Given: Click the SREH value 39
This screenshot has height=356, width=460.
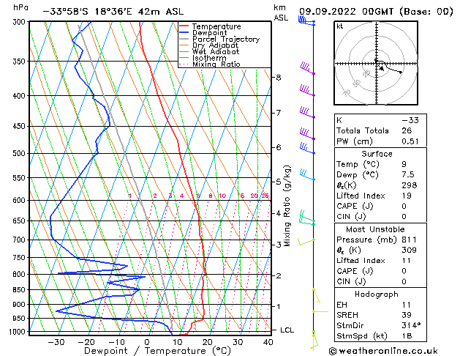Looking at the screenshot, I should [x=407, y=315].
